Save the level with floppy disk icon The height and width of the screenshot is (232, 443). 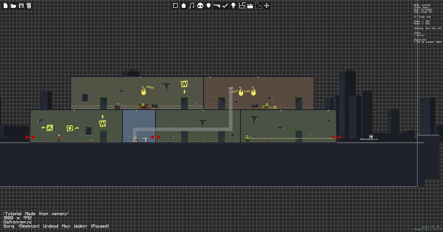(x=21, y=6)
